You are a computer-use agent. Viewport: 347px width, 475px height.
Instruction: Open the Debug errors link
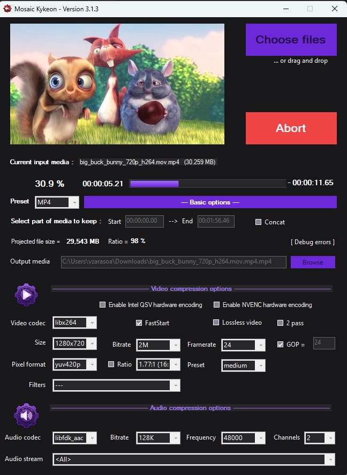coord(312,242)
